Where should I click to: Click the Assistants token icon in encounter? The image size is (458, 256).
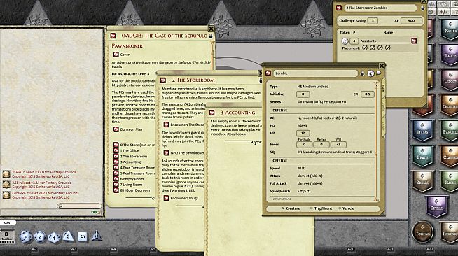click(345, 41)
